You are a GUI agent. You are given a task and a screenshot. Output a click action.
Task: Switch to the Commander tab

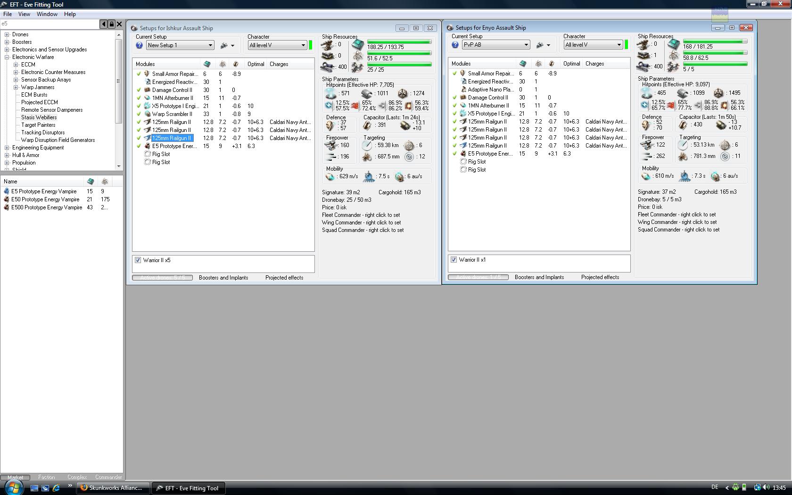(x=108, y=477)
